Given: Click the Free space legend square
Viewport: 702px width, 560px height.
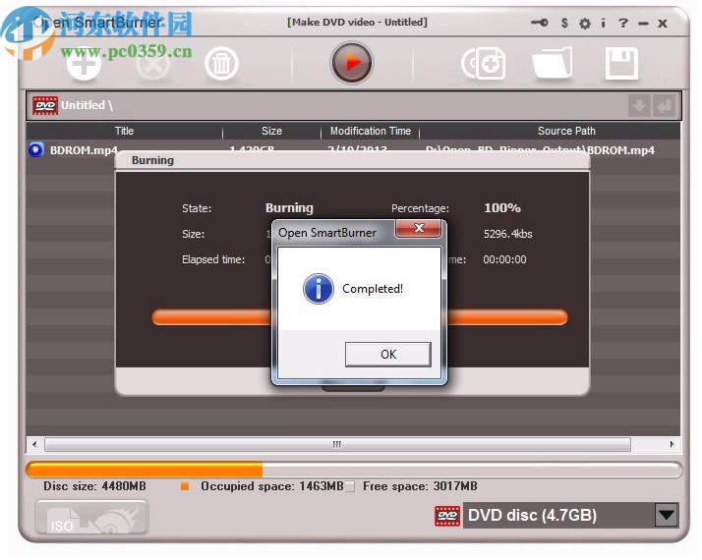Looking at the screenshot, I should pos(350,486).
